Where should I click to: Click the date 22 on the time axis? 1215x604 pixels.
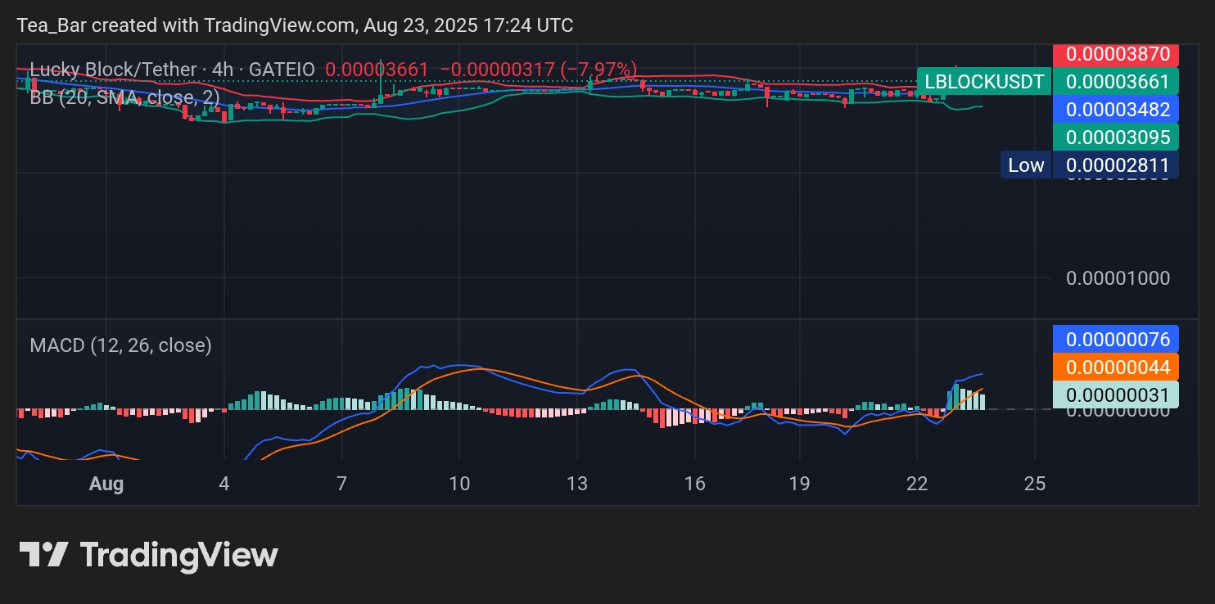tap(917, 484)
